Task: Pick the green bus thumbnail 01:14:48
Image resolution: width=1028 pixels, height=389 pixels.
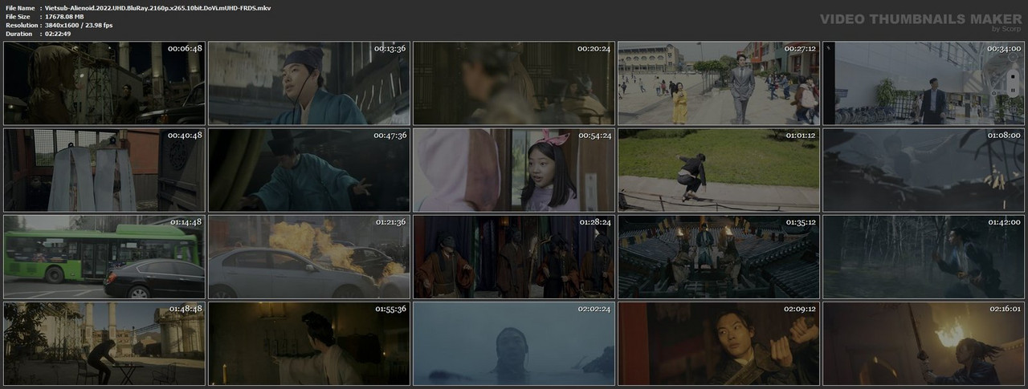Action: [x=104, y=257]
